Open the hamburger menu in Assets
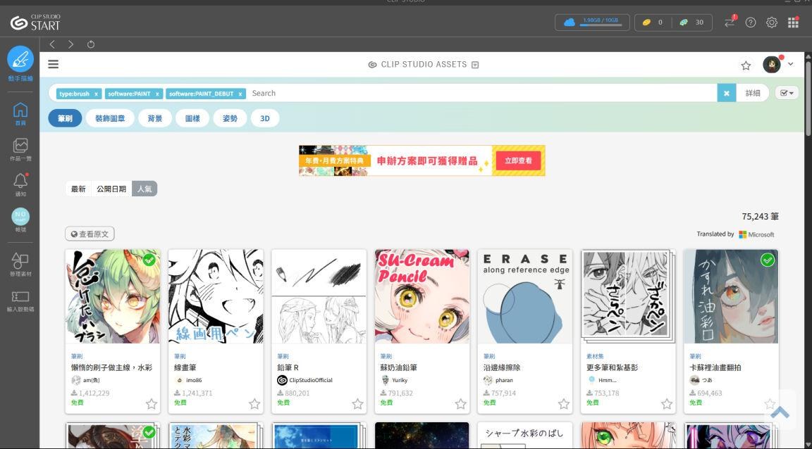Viewport: 812px width, 449px height. (53, 64)
